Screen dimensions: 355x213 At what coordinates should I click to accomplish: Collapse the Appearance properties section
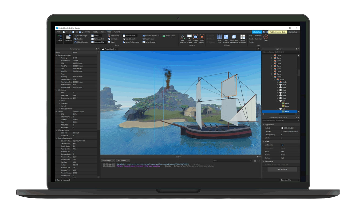[x=264, y=125]
